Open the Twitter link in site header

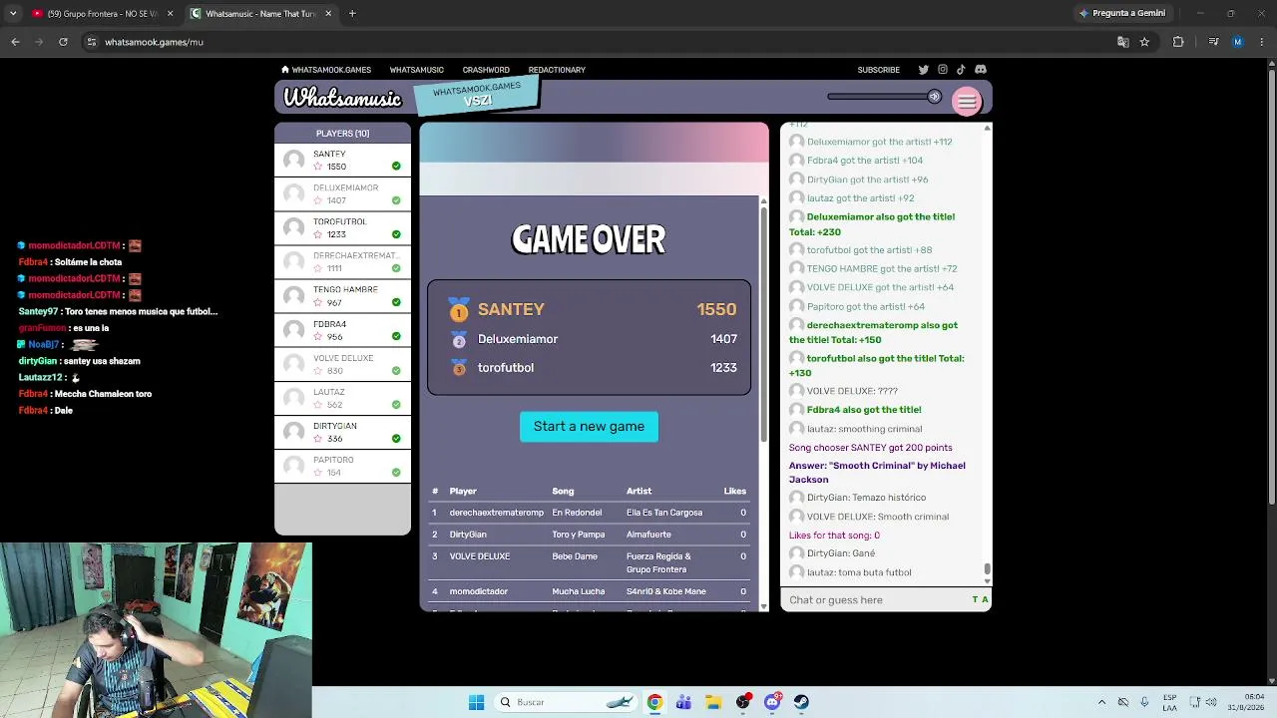point(923,70)
